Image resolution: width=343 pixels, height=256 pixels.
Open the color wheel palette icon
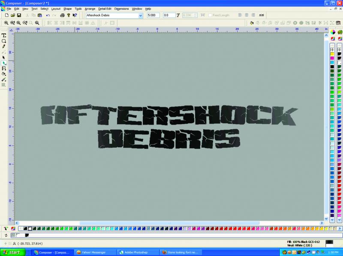point(333,32)
